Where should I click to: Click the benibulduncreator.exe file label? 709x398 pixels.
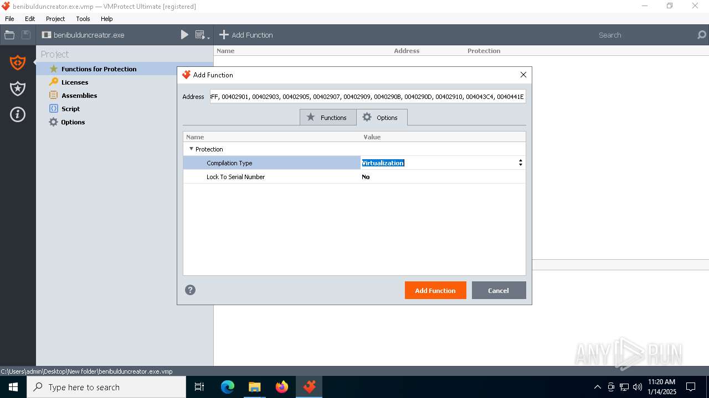click(89, 35)
